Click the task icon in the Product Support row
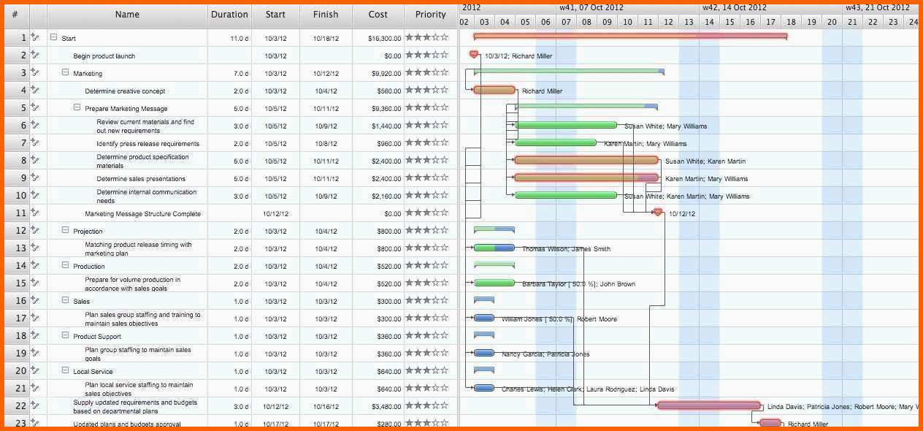The height and width of the screenshot is (431, 923). tap(35, 335)
